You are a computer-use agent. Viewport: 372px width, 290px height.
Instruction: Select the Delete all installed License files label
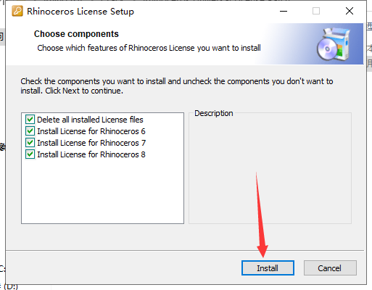[x=90, y=120]
